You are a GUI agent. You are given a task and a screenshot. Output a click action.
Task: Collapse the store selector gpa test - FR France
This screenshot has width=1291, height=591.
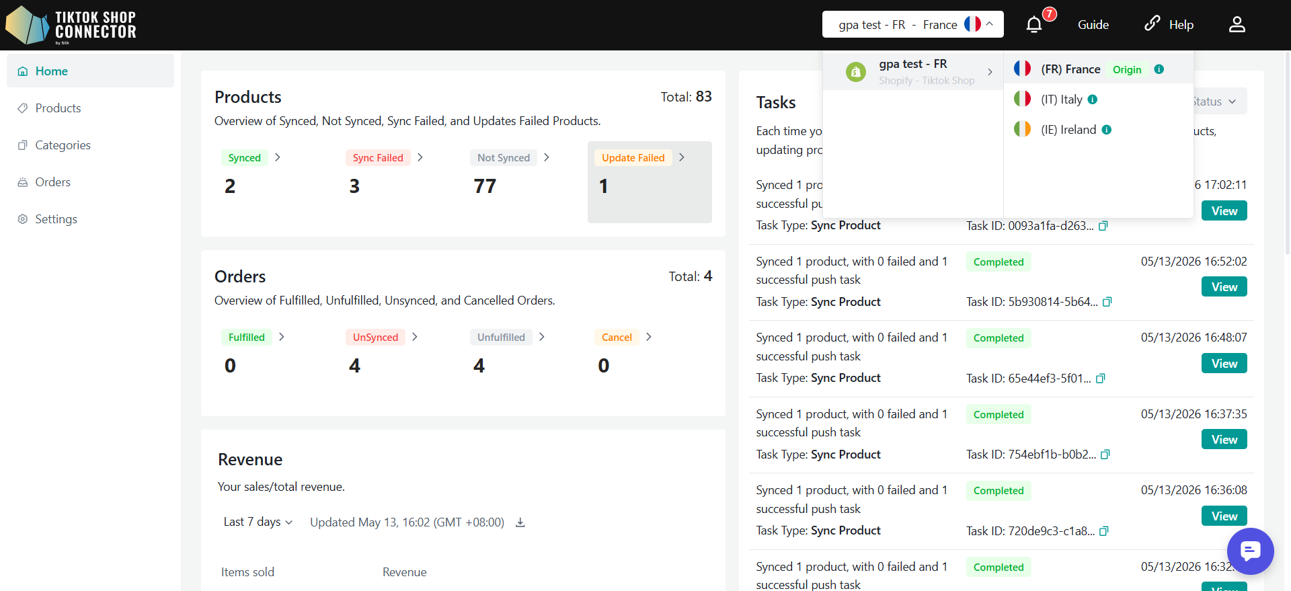click(x=913, y=24)
